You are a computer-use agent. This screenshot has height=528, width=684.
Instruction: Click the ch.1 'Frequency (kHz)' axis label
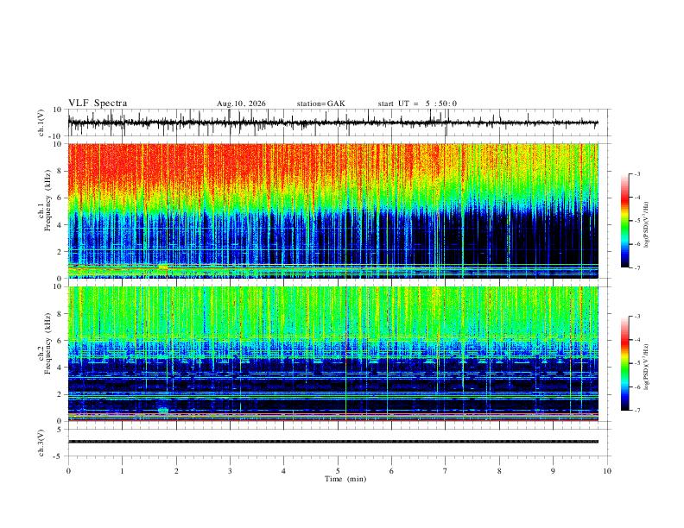click(x=47, y=200)
